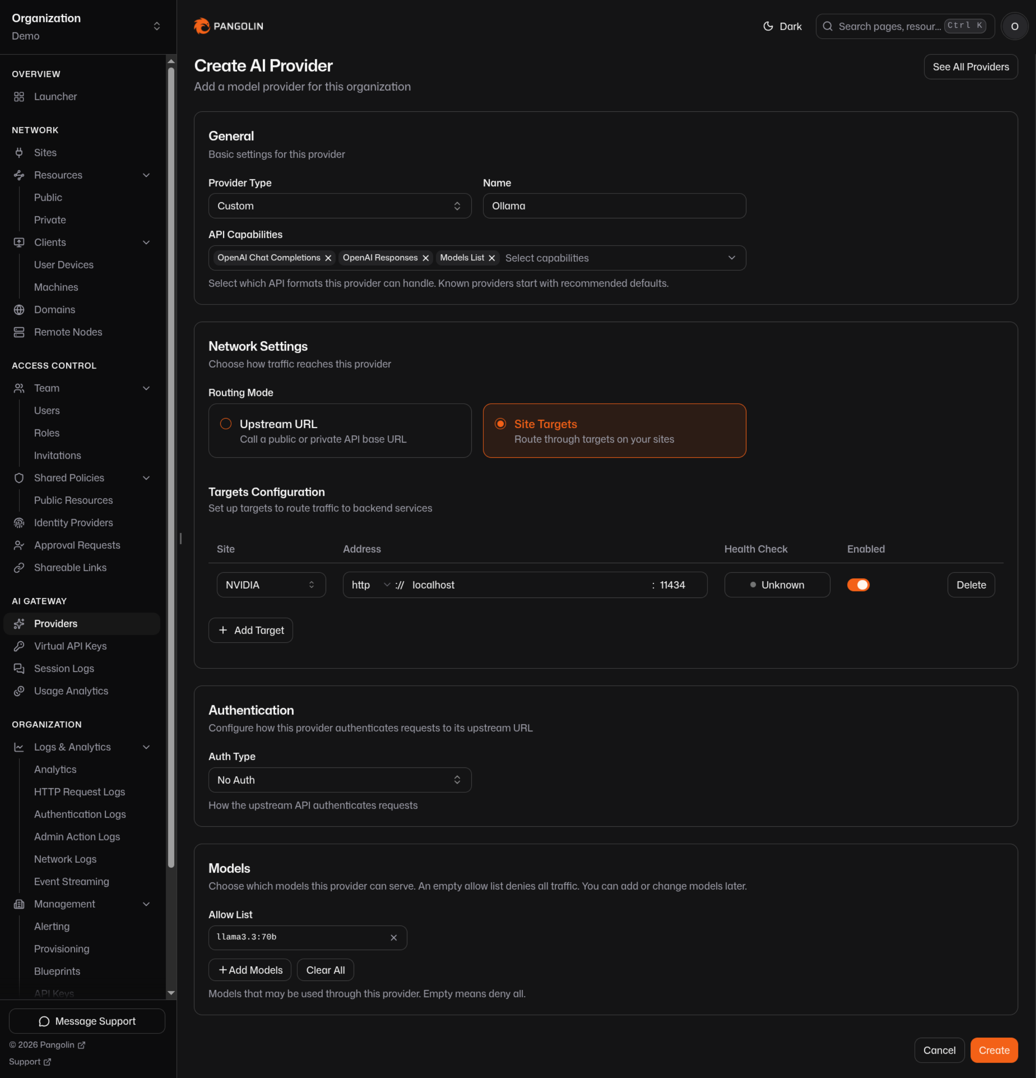Viewport: 1036px width, 1078px height.
Task: Click the Team people icon
Action: point(19,388)
